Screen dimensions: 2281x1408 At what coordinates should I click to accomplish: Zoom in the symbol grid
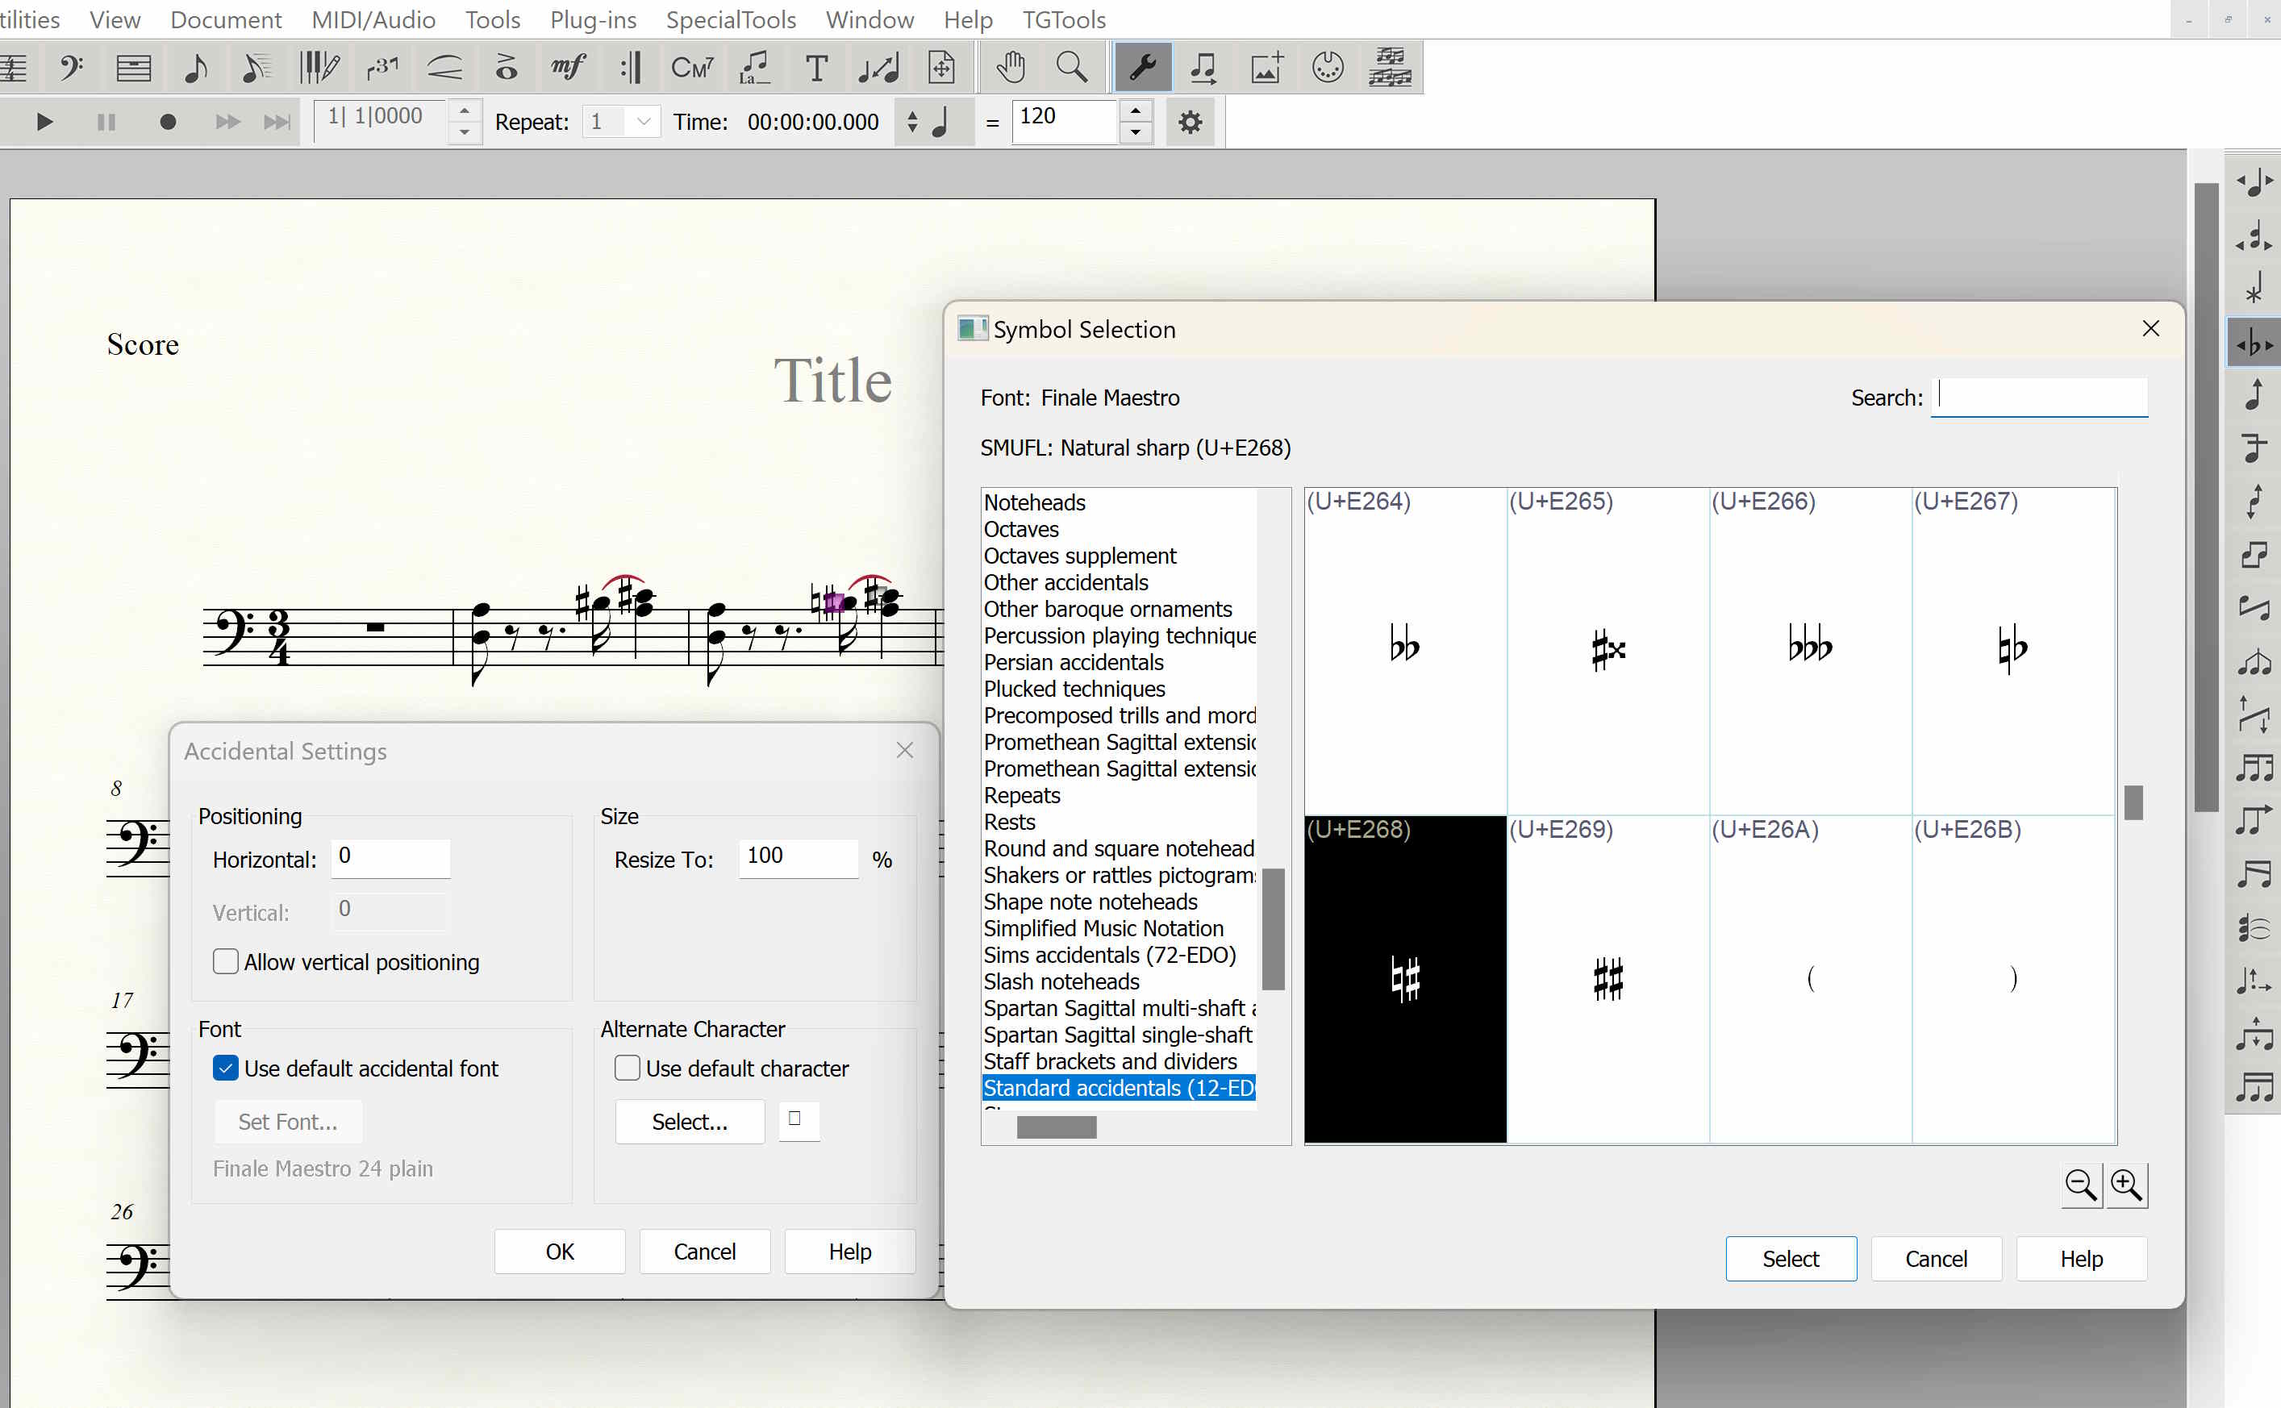pyautogui.click(x=2126, y=1185)
